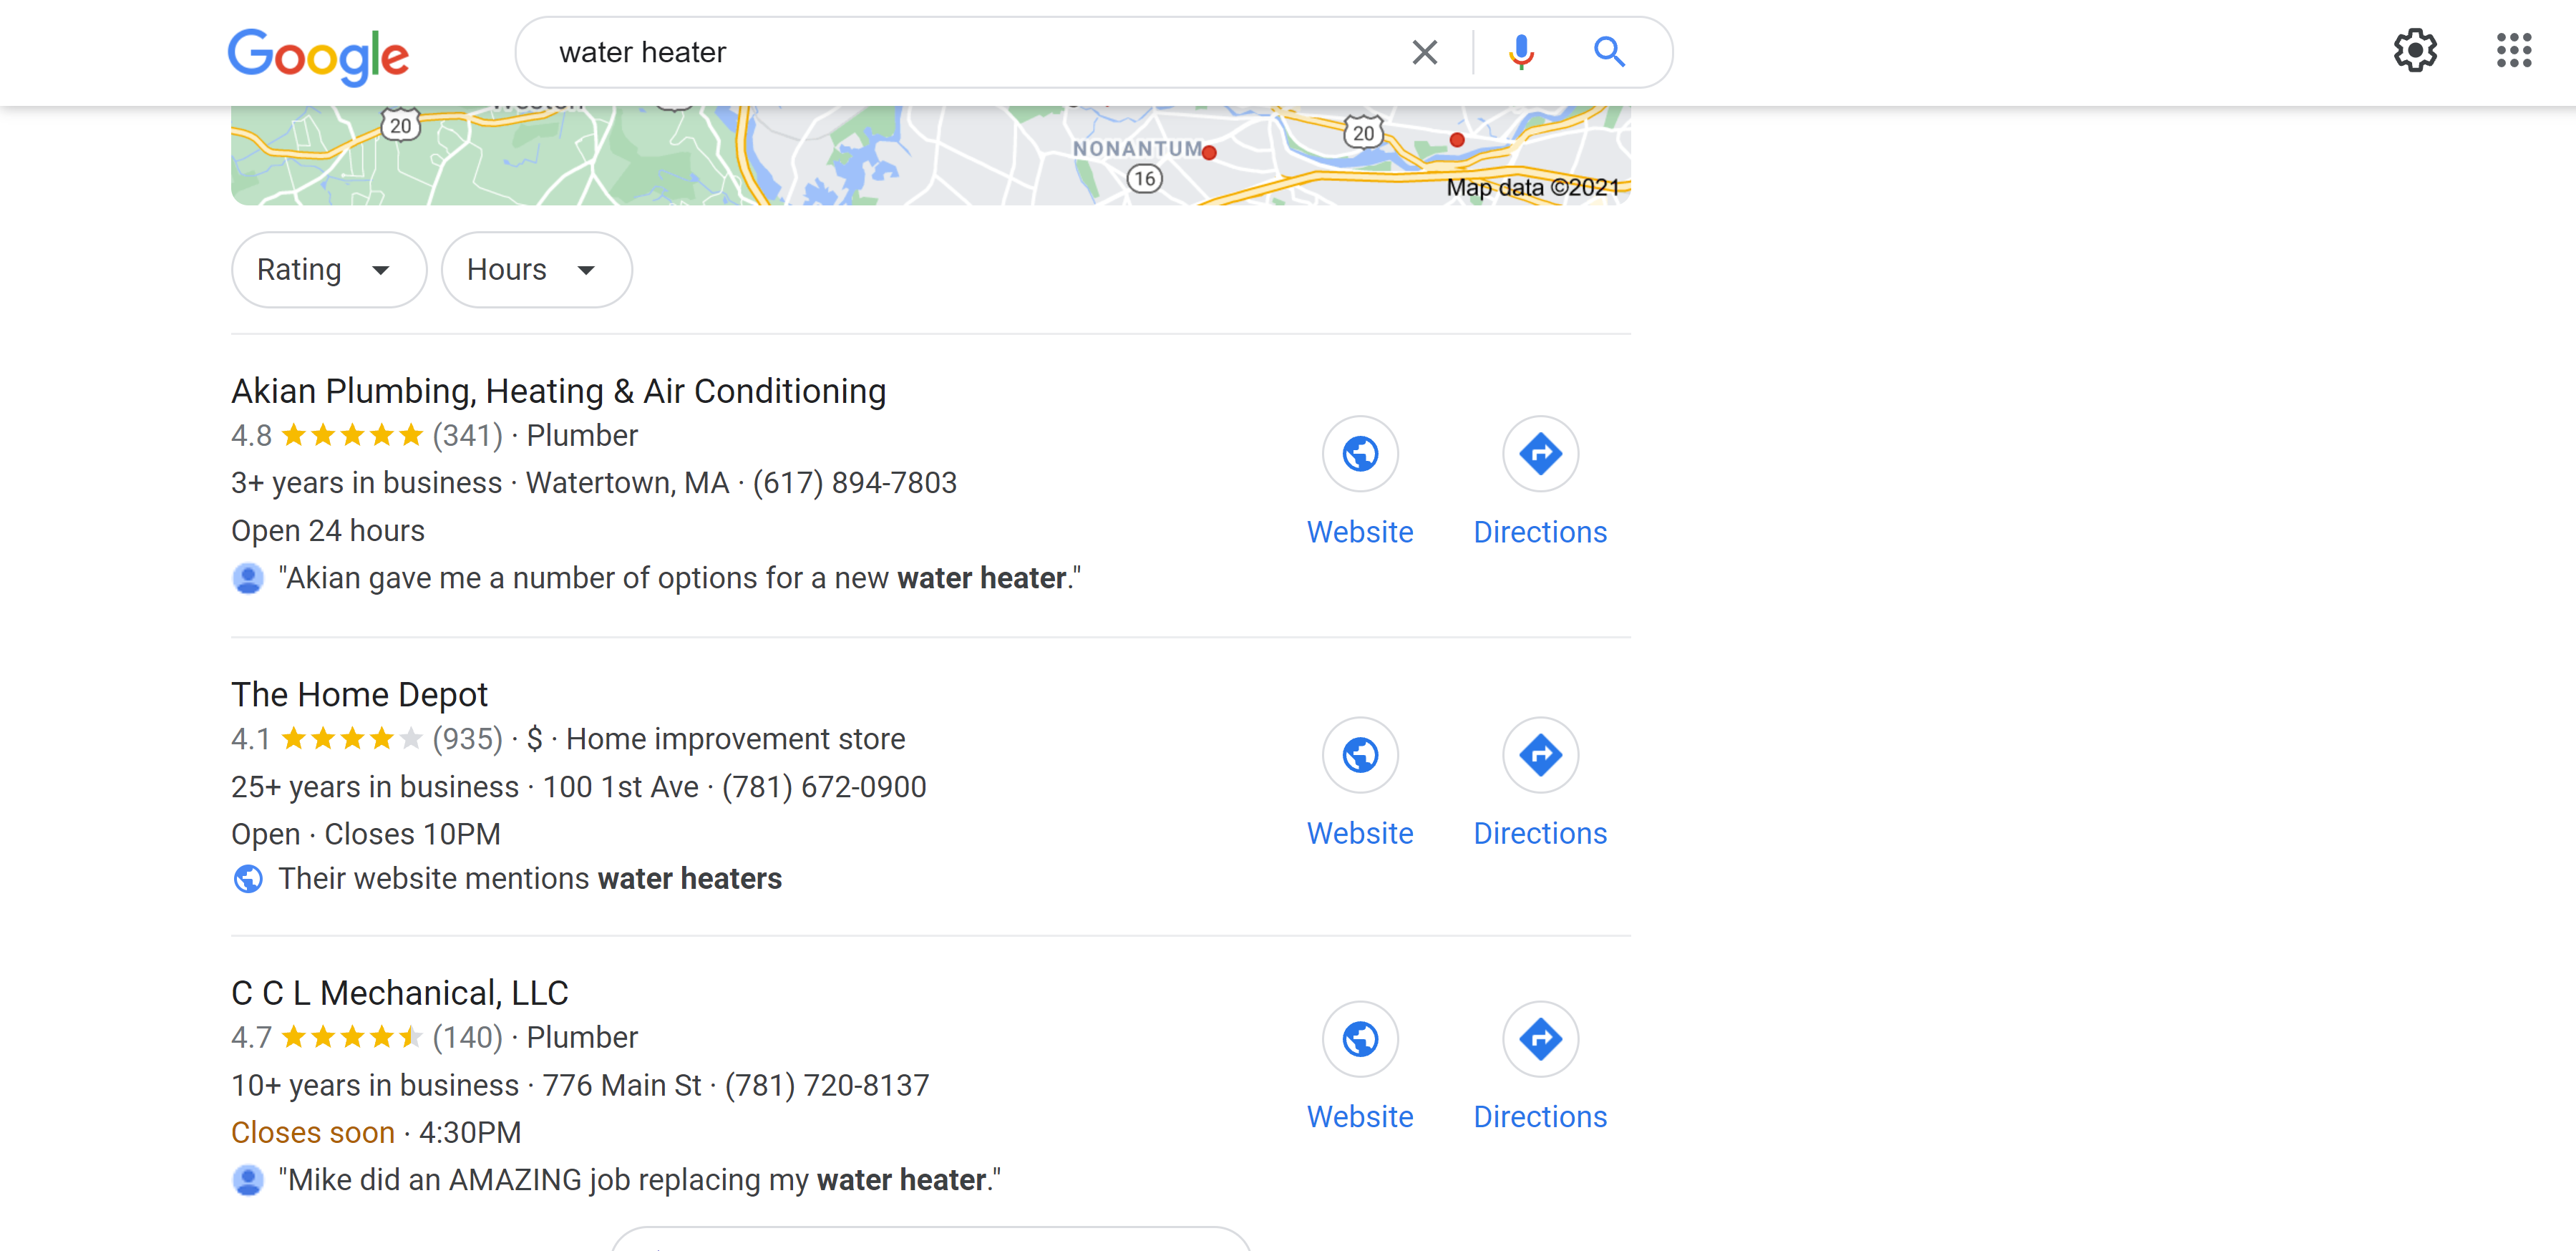
Task: Start voice search with microphone icon
Action: click(x=1521, y=52)
